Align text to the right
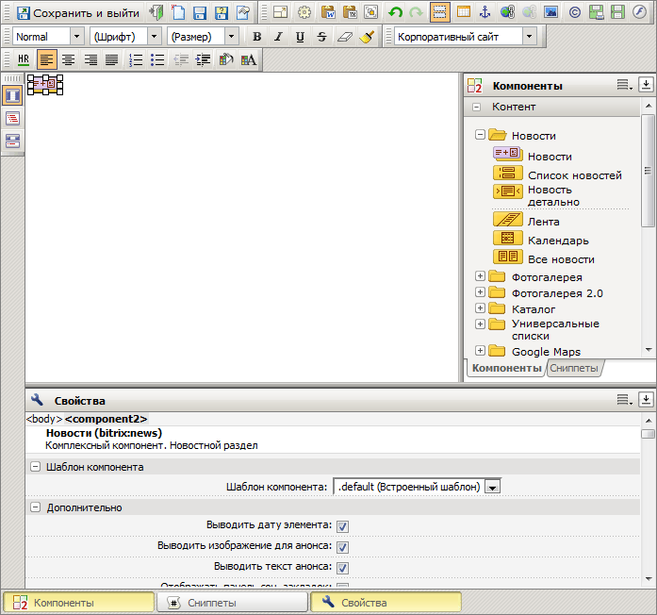The image size is (657, 615). [x=90, y=60]
